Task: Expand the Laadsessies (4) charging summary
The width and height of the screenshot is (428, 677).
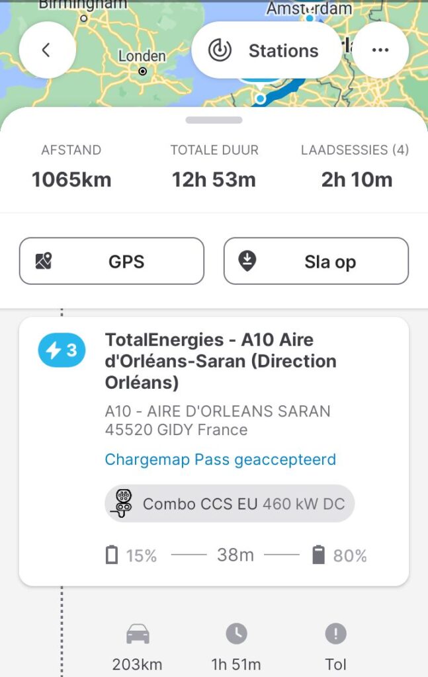Action: coord(355,167)
